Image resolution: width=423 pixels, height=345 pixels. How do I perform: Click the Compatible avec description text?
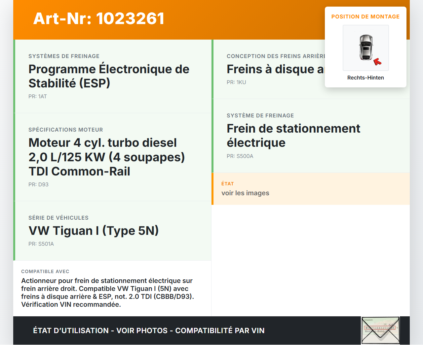point(107,293)
